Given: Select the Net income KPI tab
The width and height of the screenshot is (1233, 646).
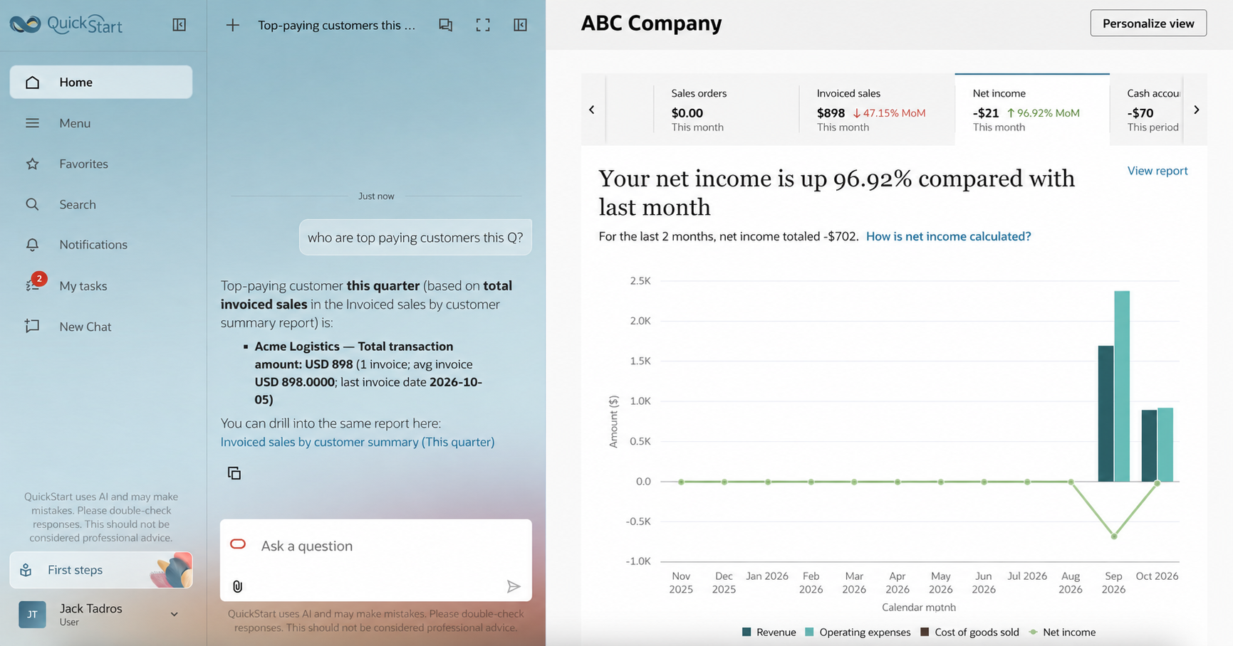Looking at the screenshot, I should [x=1032, y=110].
